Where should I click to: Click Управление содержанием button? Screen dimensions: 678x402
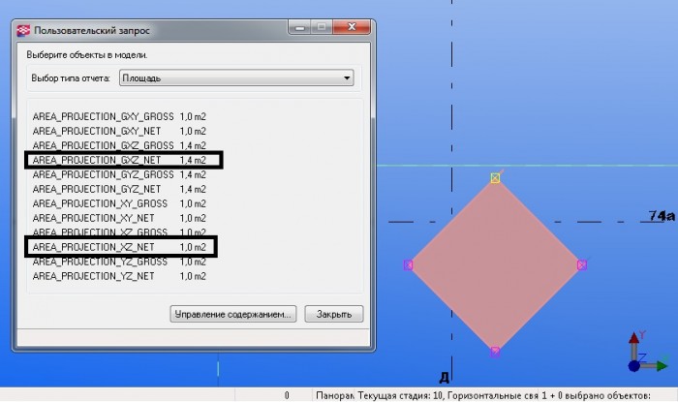233,314
